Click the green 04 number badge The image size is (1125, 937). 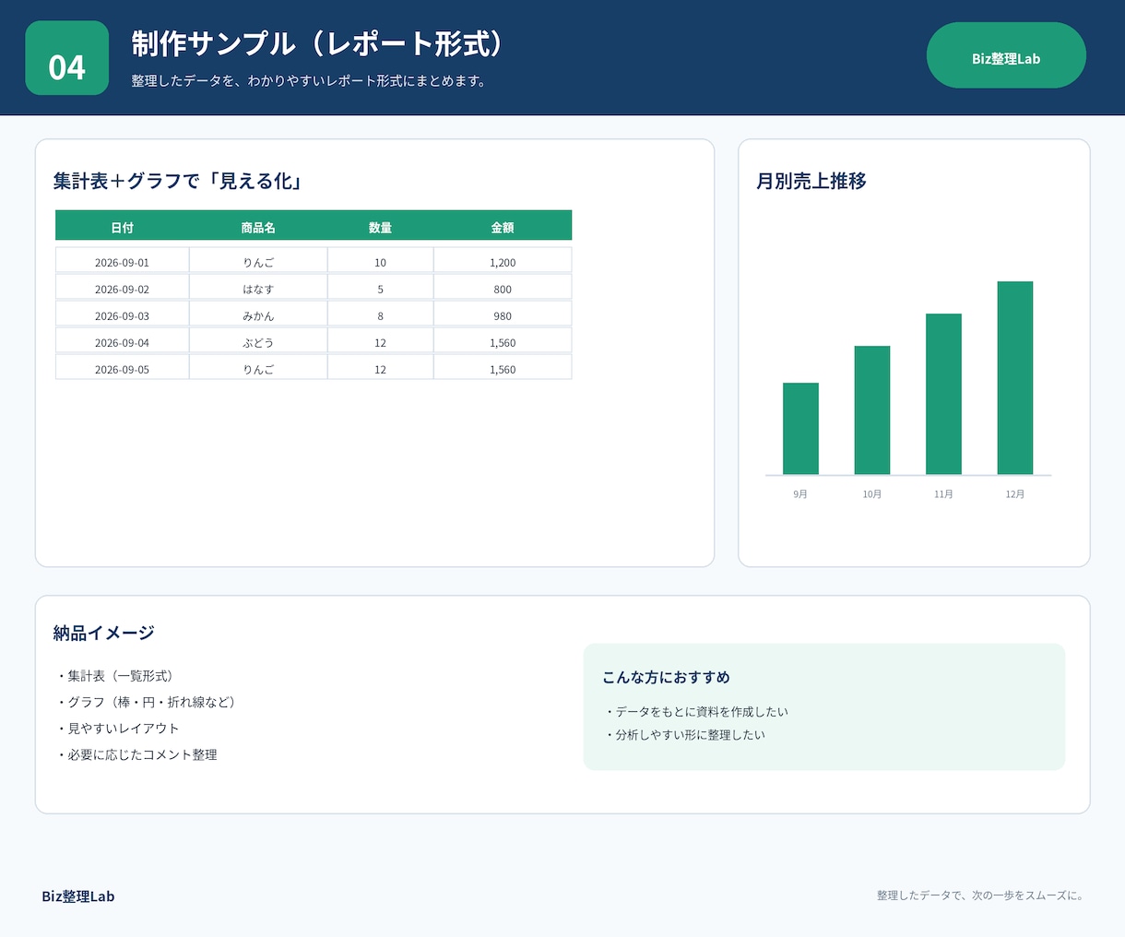tap(67, 58)
